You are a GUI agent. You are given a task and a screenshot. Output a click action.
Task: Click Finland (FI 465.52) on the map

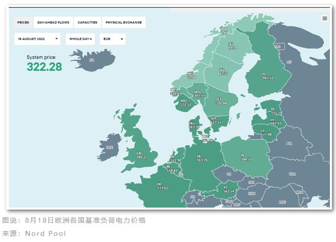(267, 76)
